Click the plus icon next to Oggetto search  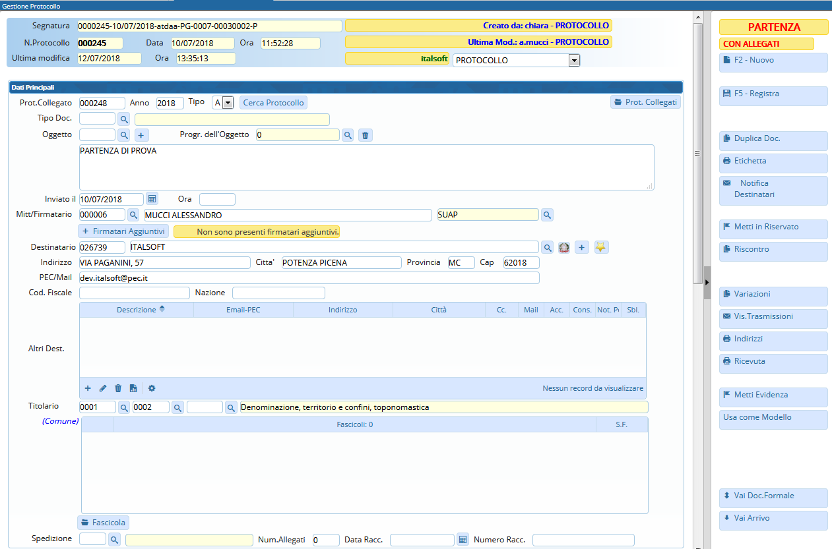click(x=141, y=135)
